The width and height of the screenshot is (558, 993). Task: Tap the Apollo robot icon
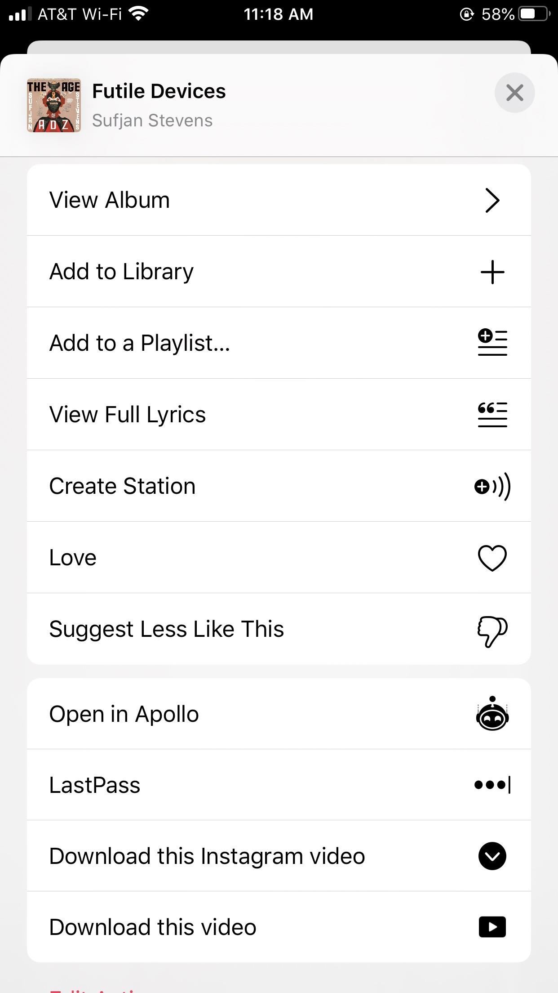coord(492,714)
